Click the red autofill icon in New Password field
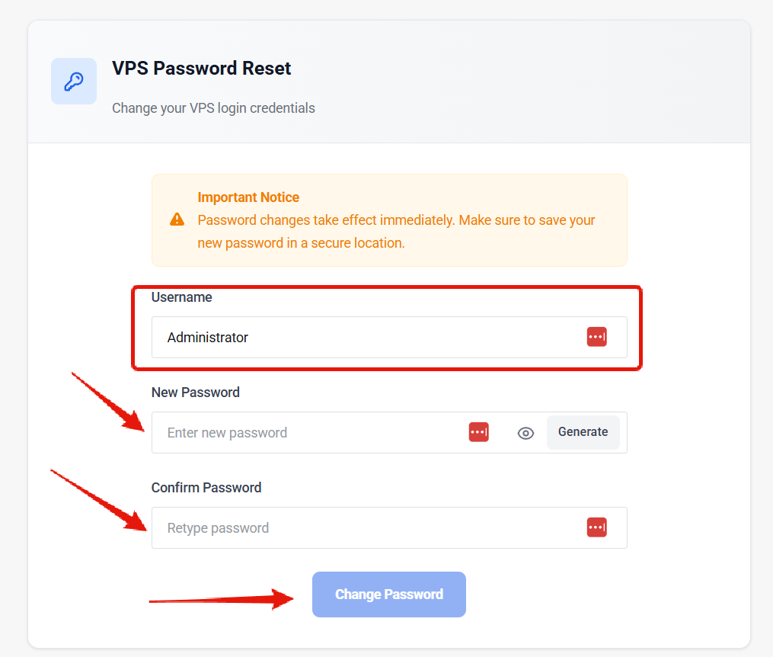The image size is (773, 657). 478,431
